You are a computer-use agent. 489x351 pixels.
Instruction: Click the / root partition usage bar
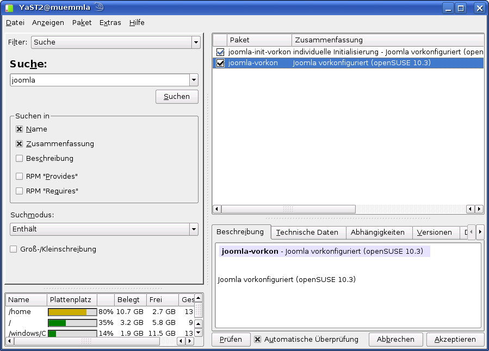[x=72, y=323]
